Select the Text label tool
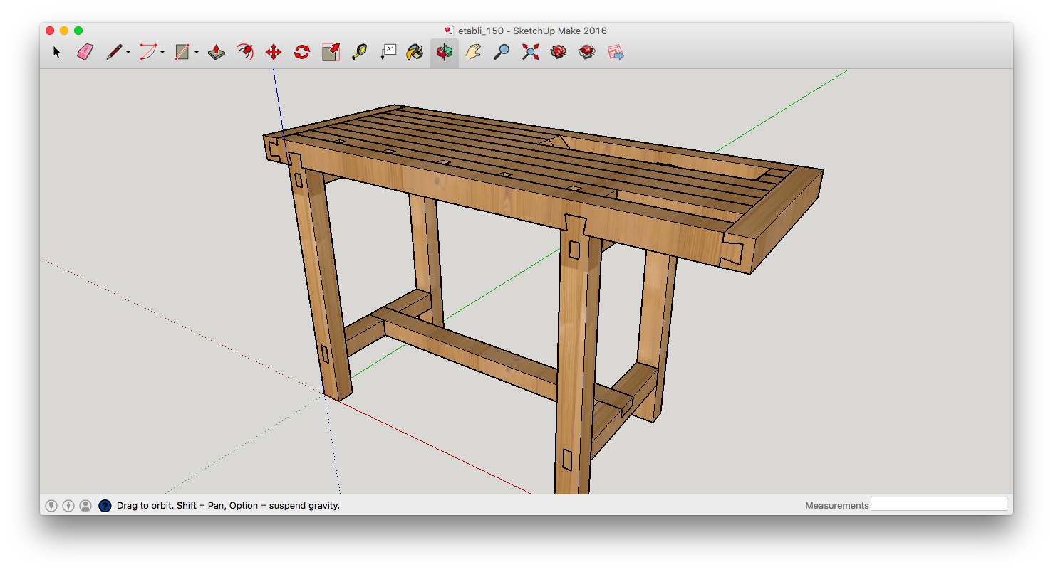Image resolution: width=1053 pixels, height=572 pixels. point(388,52)
